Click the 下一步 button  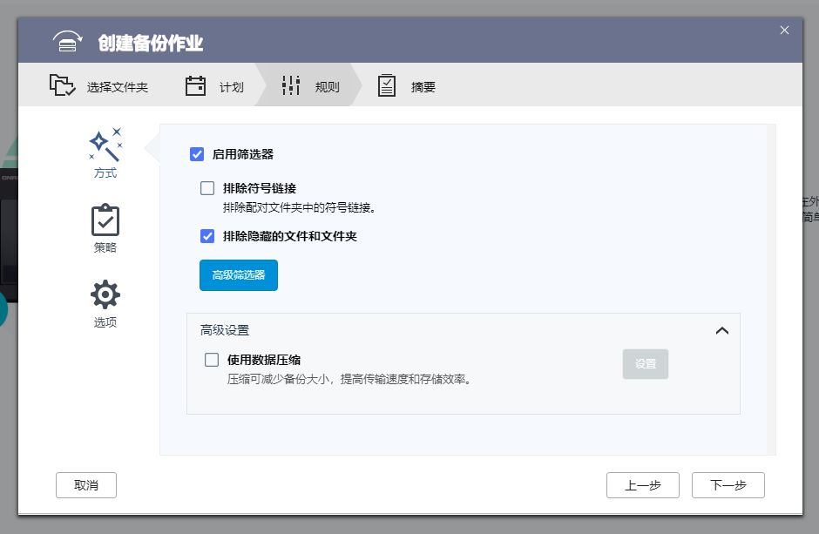click(728, 484)
